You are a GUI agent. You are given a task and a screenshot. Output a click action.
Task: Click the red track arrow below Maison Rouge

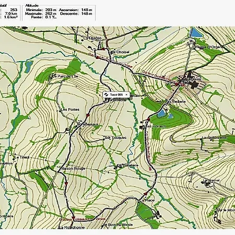click(x=66, y=183)
